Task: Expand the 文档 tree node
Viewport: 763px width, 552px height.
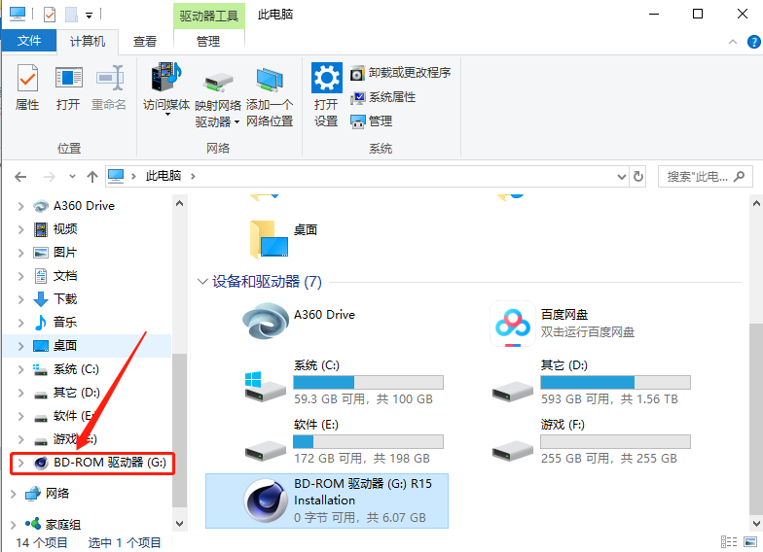Action: (x=21, y=276)
